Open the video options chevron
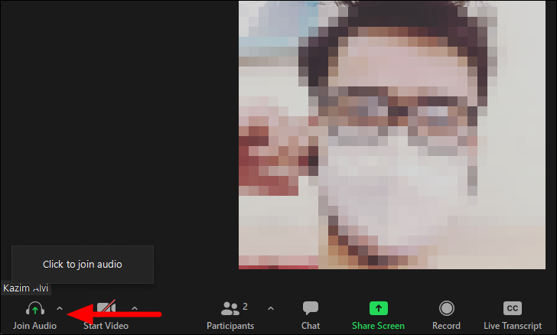Image resolution: width=557 pixels, height=335 pixels. (x=135, y=308)
